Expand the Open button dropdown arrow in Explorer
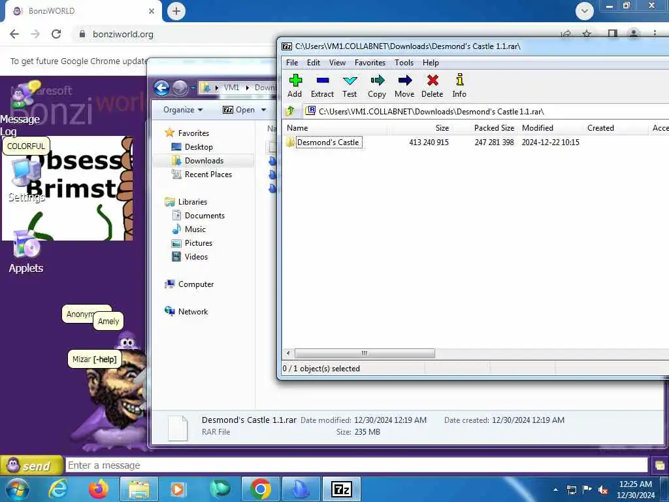Viewport: 669px width, 502px height. tap(264, 110)
